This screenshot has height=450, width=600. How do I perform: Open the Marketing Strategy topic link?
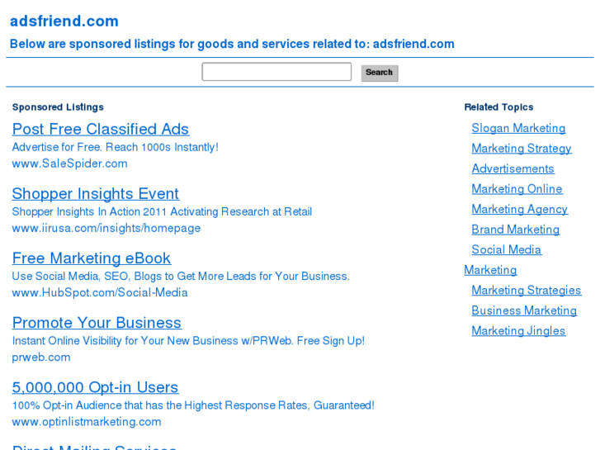pos(521,149)
